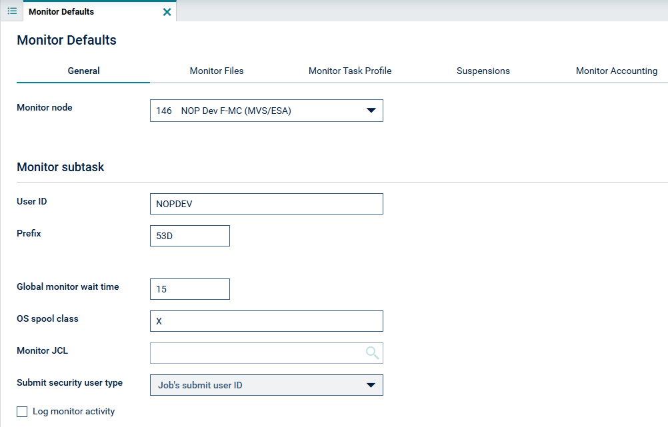This screenshot has height=427, width=668.
Task: Select the Monitor Accounting tab
Action: pyautogui.click(x=617, y=71)
